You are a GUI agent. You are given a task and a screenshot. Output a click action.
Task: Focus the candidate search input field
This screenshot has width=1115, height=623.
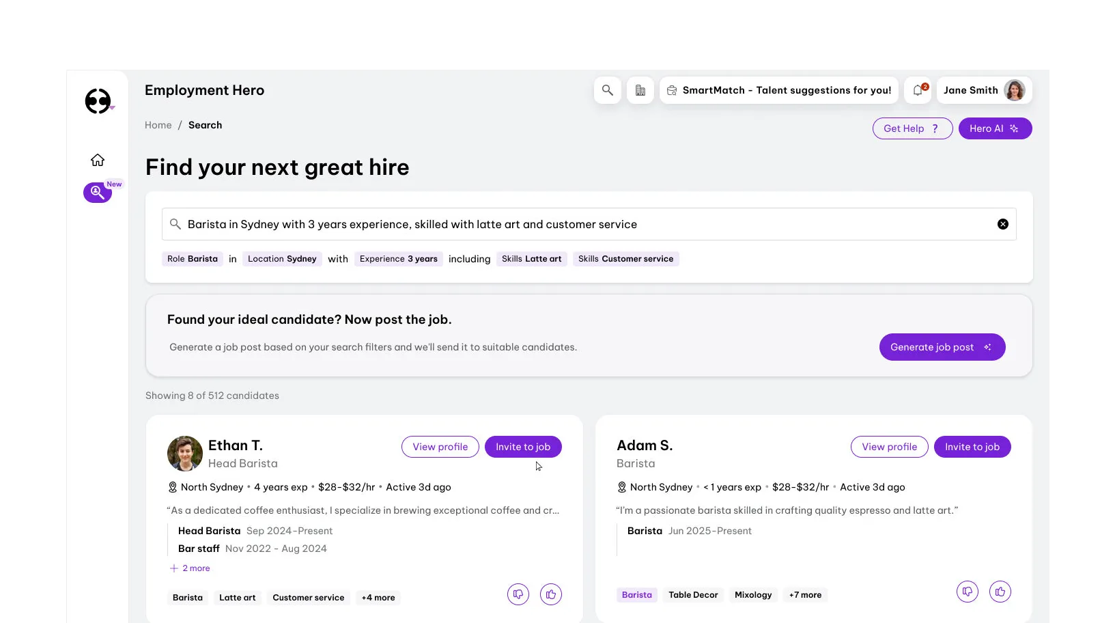pyautogui.click(x=589, y=224)
